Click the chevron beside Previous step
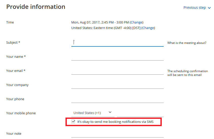214x139 pixels. [209, 8]
